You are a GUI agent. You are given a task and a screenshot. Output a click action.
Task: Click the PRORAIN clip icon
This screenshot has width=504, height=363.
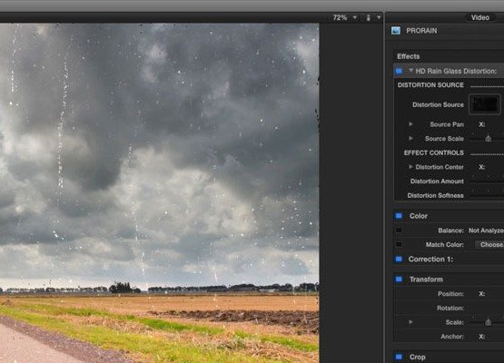click(396, 31)
